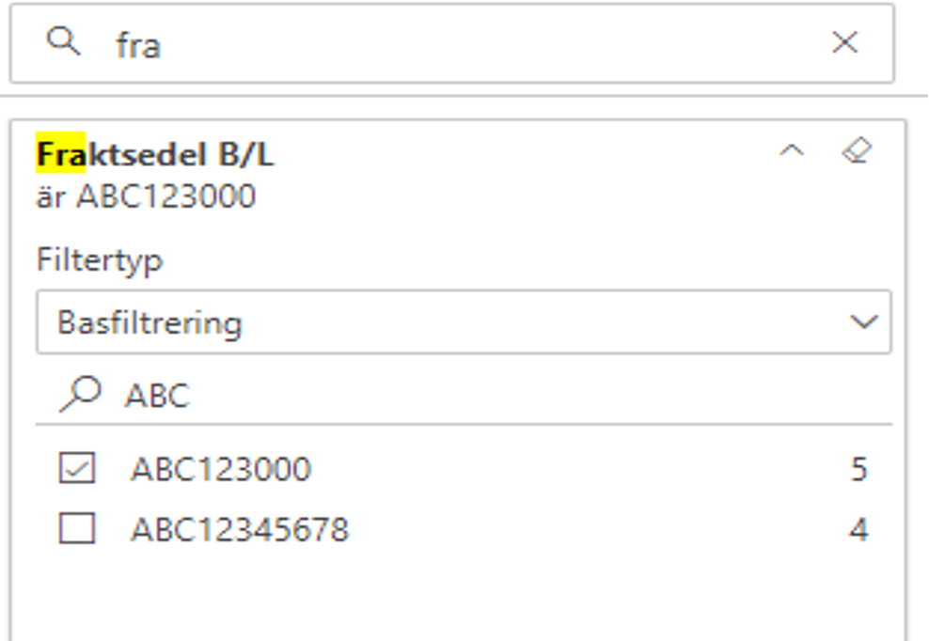Image resolution: width=929 pixels, height=641 pixels.
Task: Collapse the Fraktsedel B/L filter card
Action: (792, 151)
